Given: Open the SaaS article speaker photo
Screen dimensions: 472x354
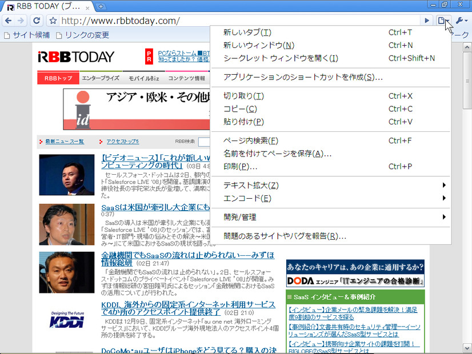Looking at the screenshot, I should pos(67,224).
